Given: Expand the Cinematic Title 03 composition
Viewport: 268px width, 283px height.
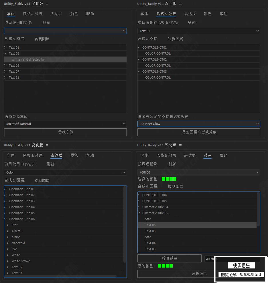Looking at the screenshot, I should tap(5, 201).
